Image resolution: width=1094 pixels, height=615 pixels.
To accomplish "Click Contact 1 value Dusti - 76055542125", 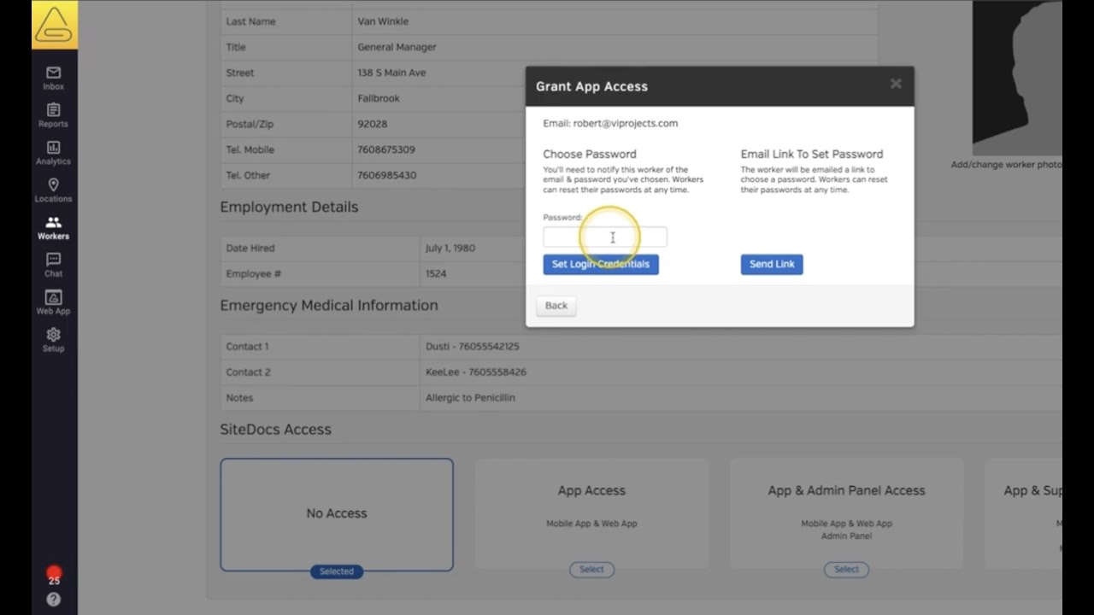I will click(x=473, y=346).
